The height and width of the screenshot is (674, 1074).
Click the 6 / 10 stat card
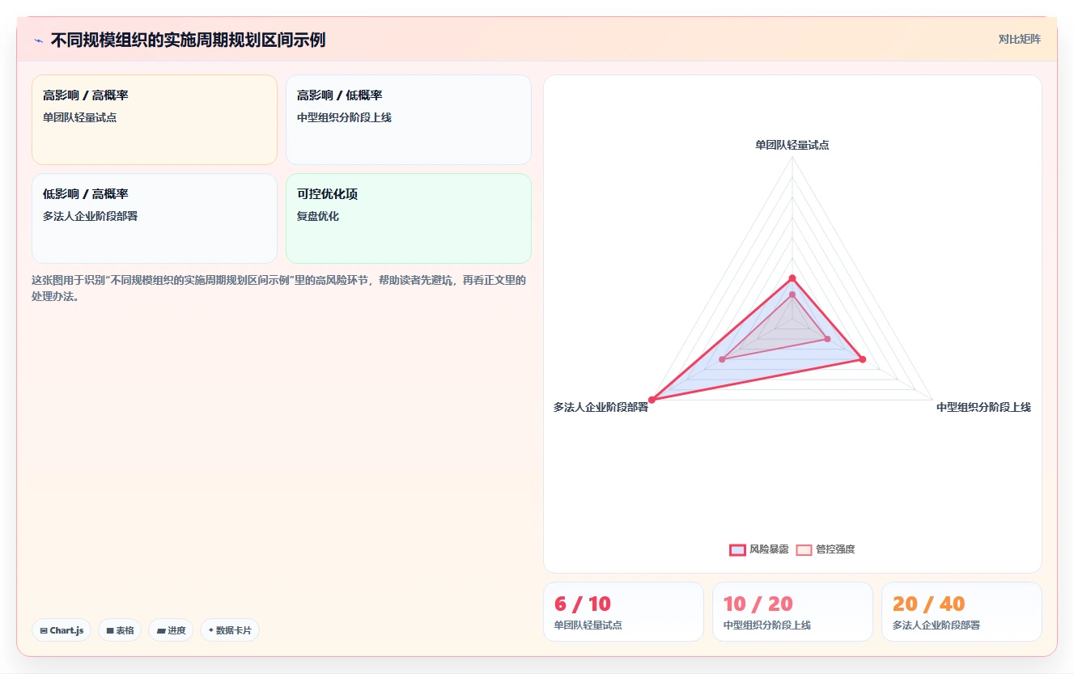pos(623,612)
